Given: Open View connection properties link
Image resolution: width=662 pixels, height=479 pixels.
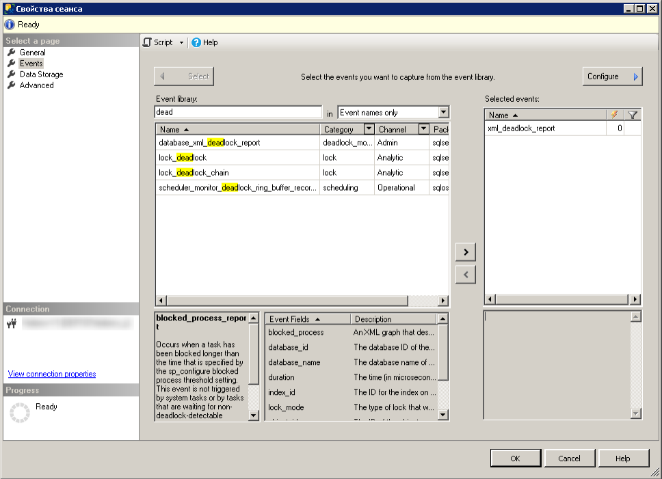Looking at the screenshot, I should click(x=52, y=374).
